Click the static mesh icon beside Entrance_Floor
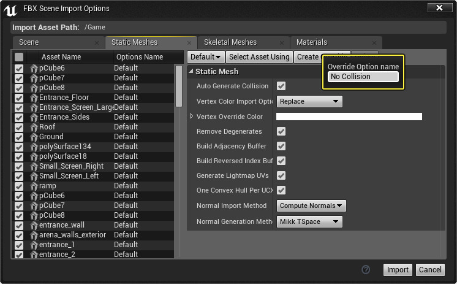This screenshot has height=284, width=457. [x=34, y=98]
